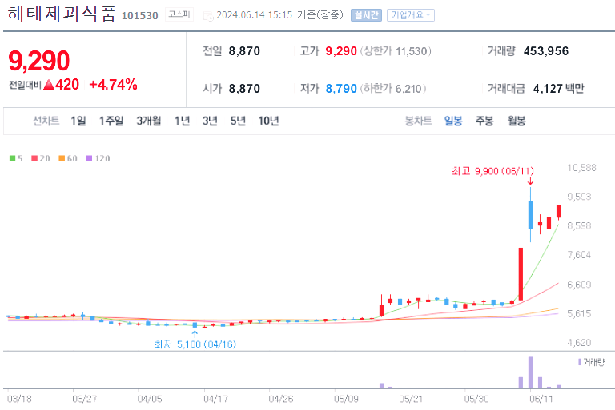Click the current price 9,290 in large red

38,61
